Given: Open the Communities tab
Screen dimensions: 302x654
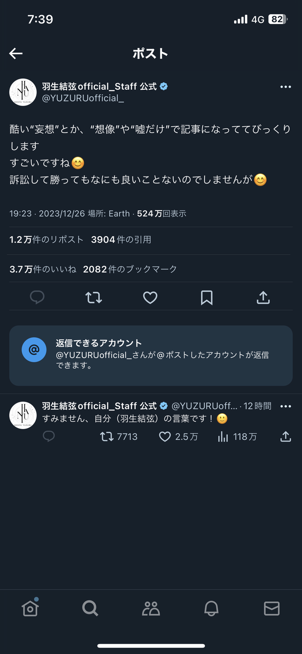Looking at the screenshot, I should click(151, 608).
